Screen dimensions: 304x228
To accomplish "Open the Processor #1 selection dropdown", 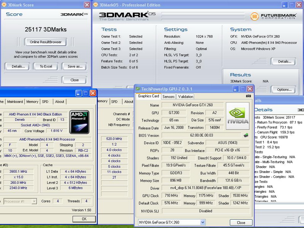I will [34, 201].
